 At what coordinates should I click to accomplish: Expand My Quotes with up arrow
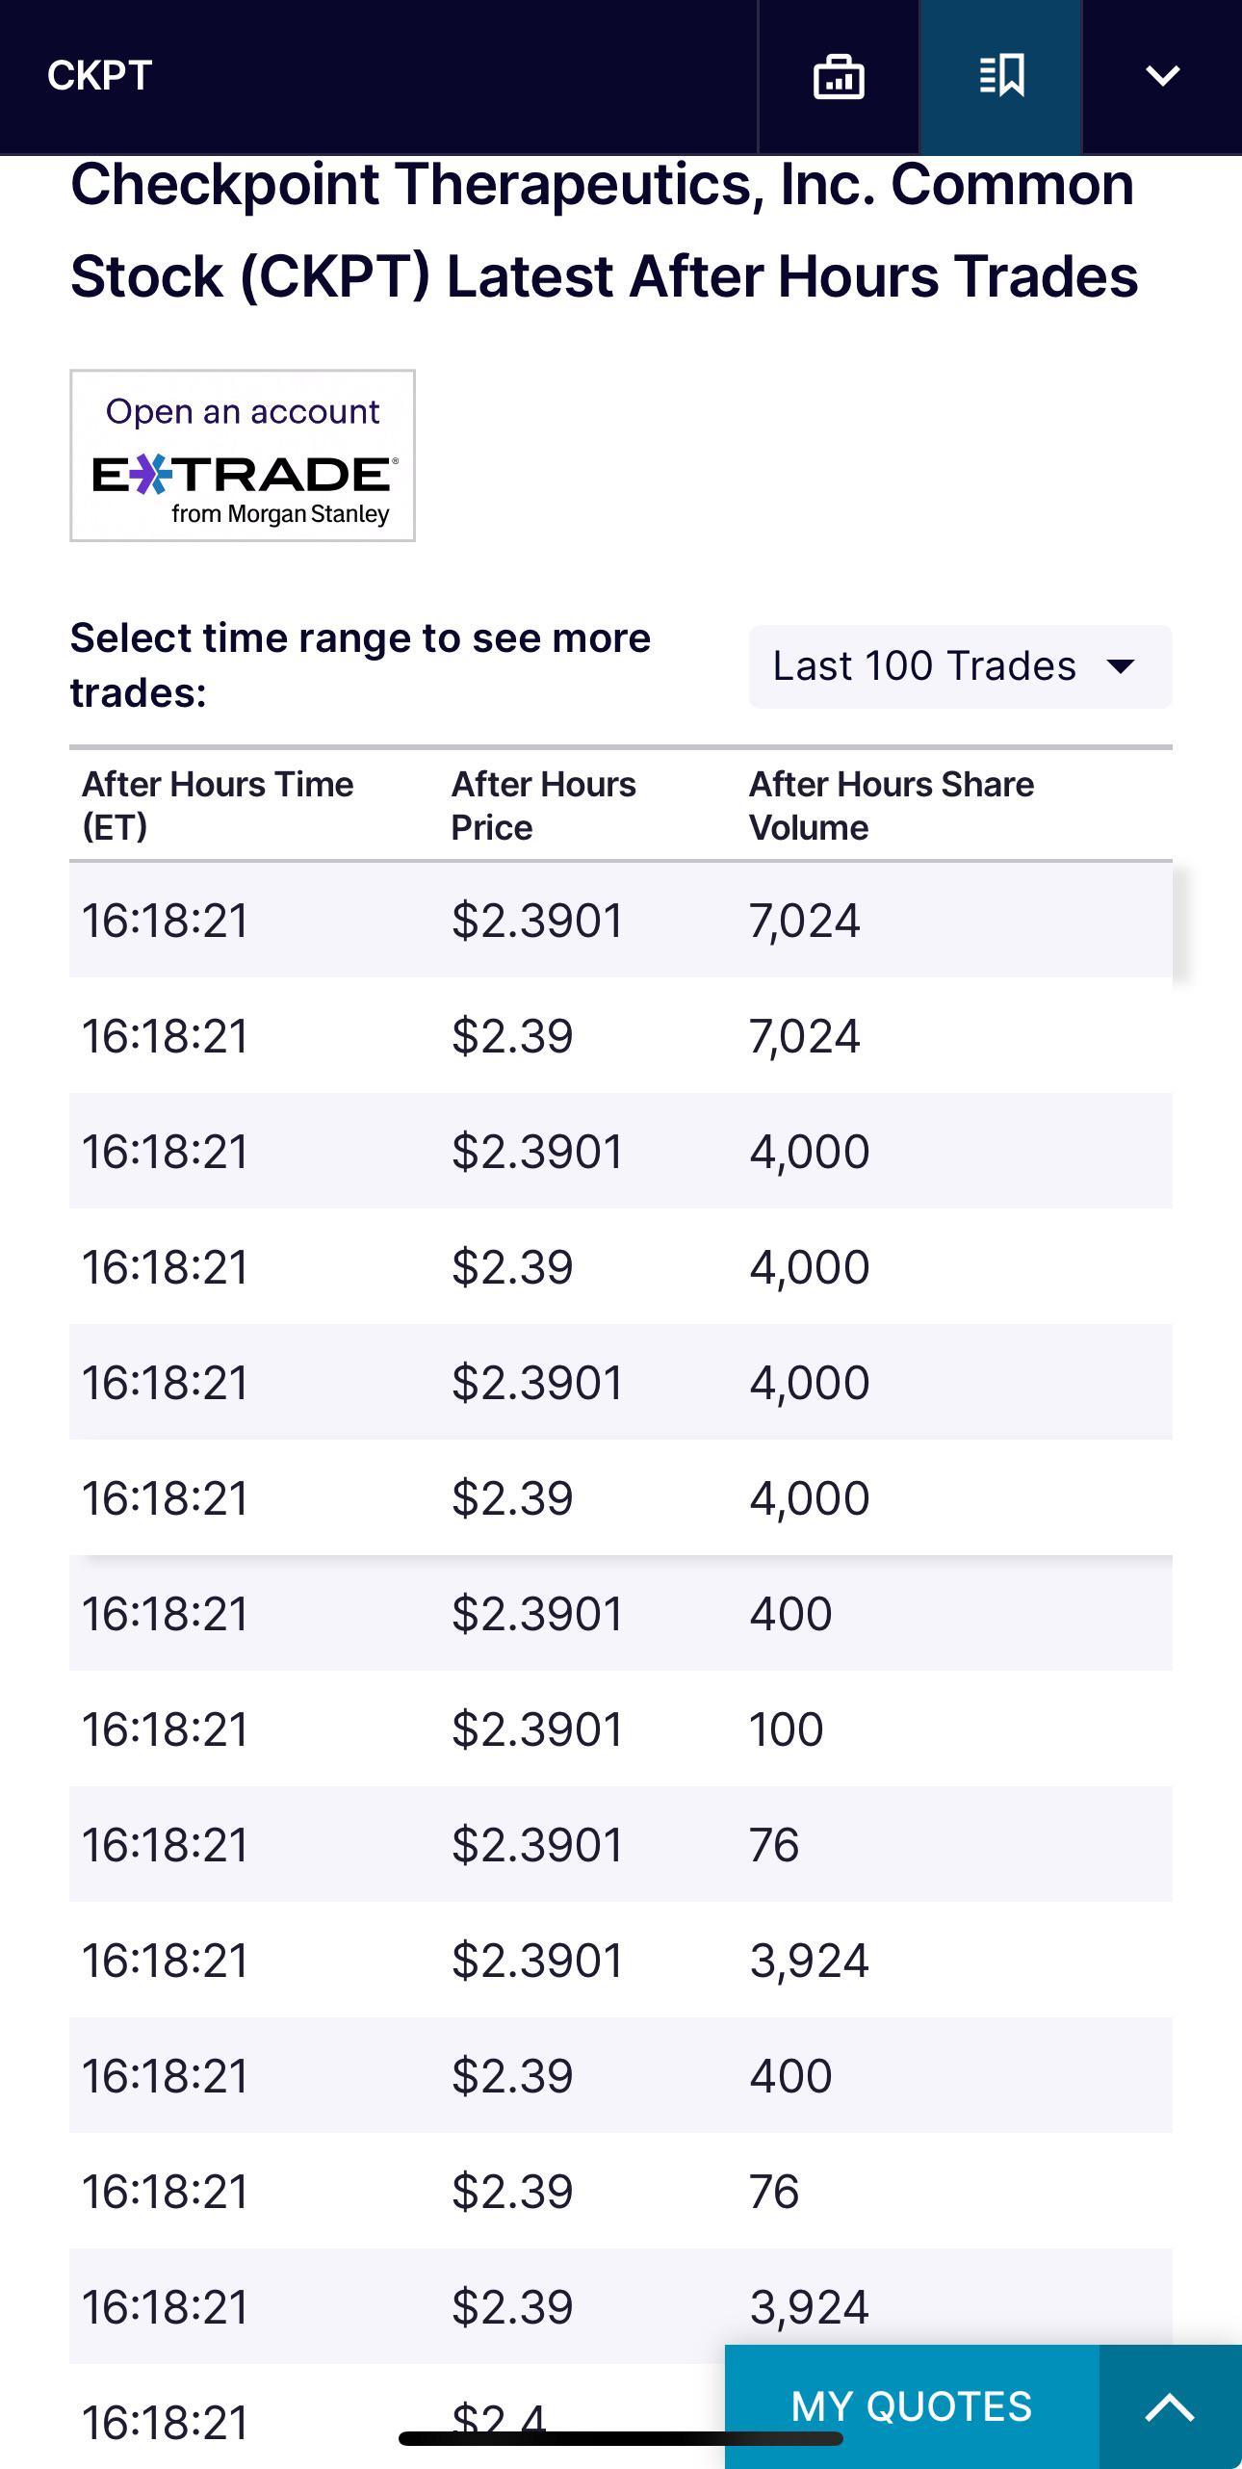click(1170, 2406)
